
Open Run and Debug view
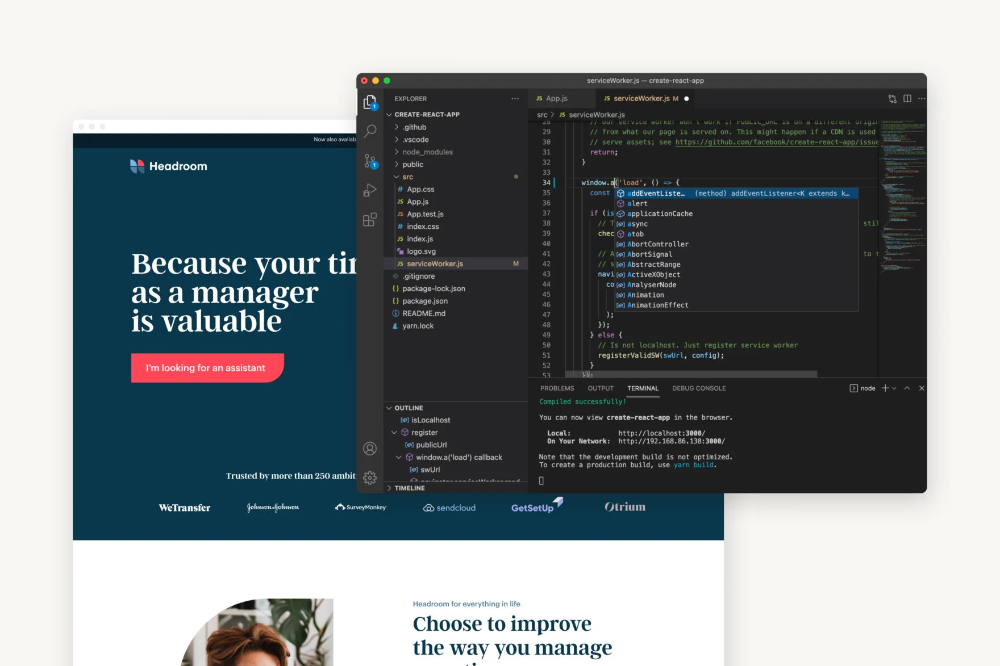370,190
